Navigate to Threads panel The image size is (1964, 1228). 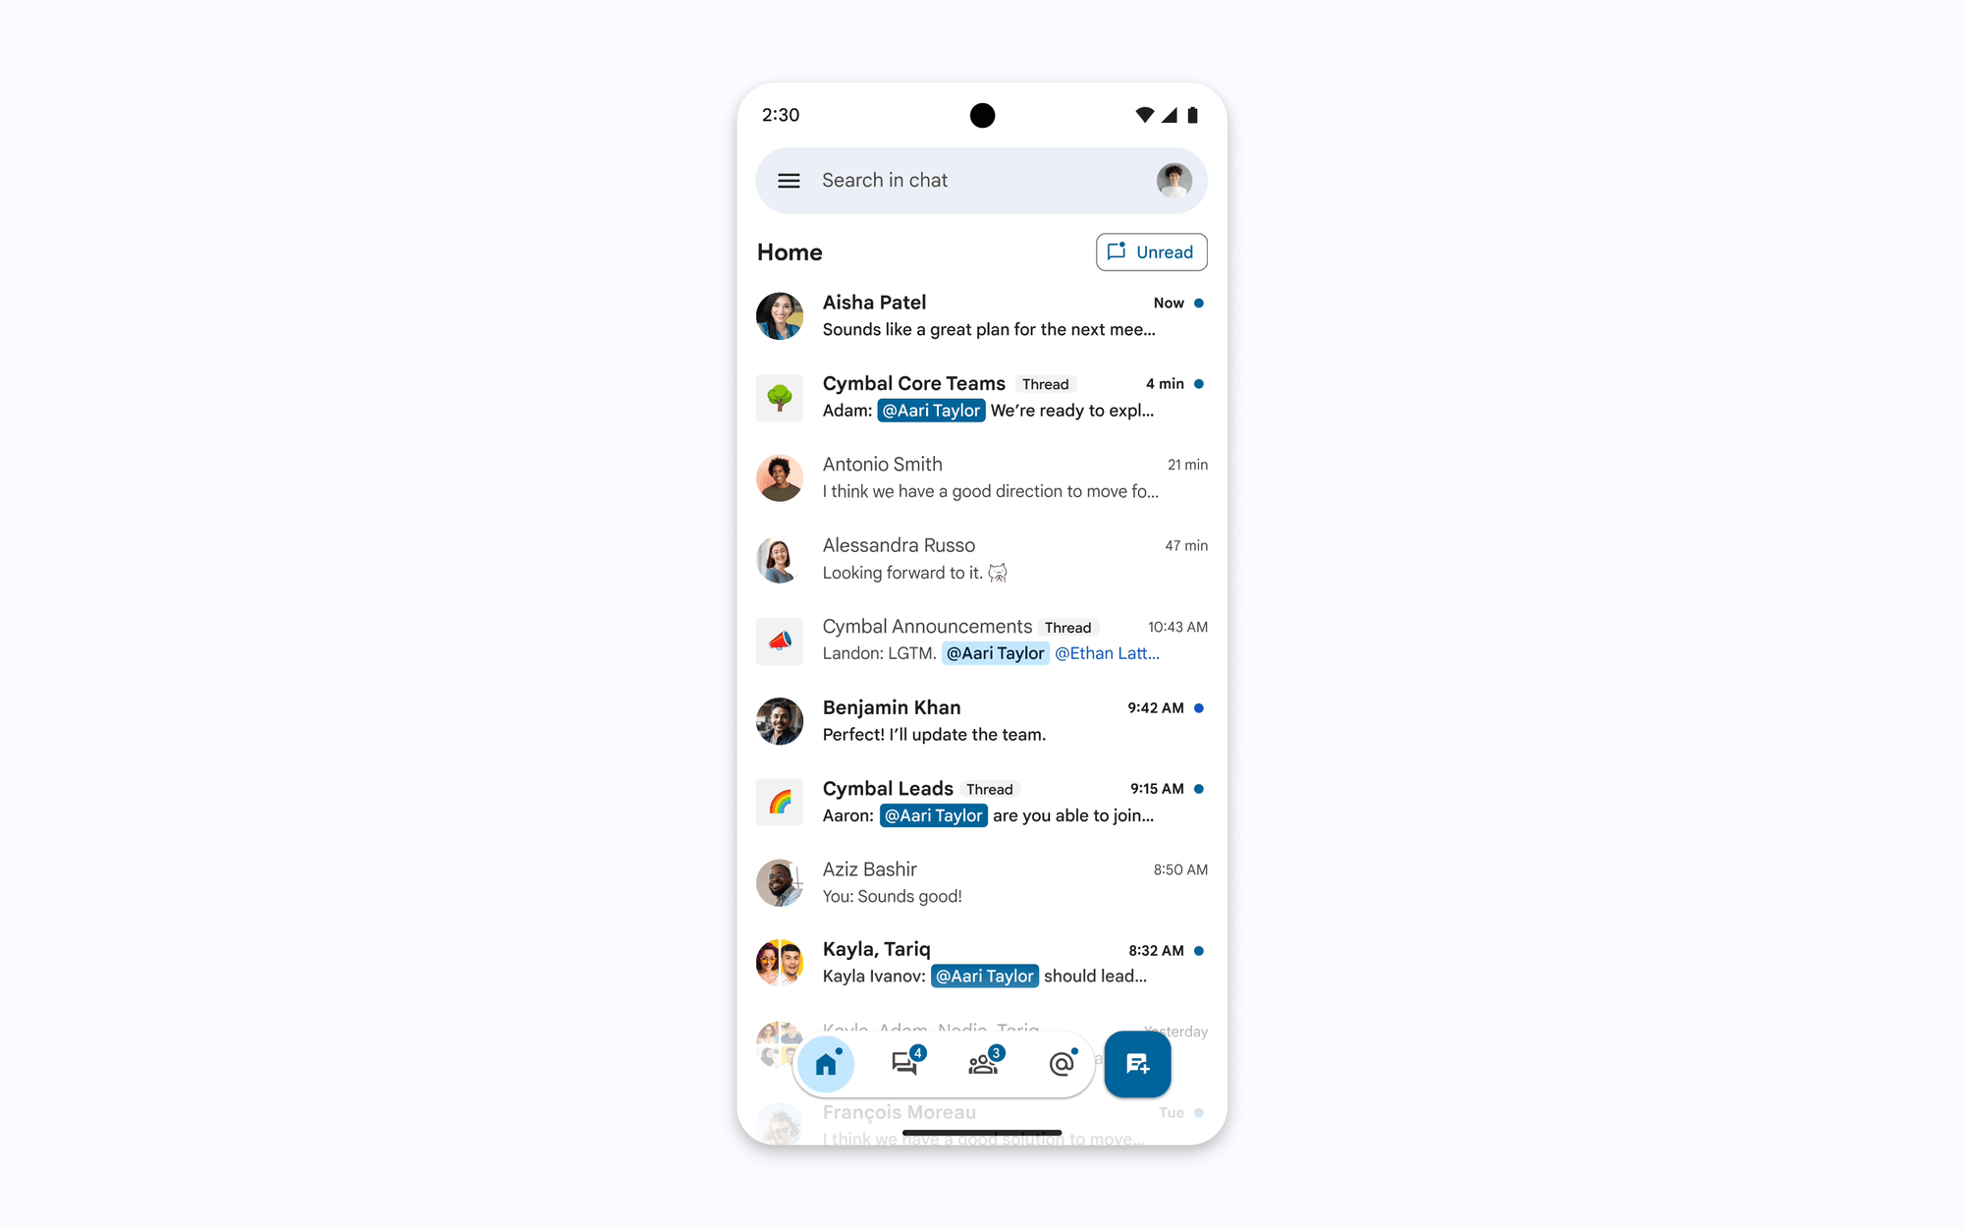(903, 1064)
